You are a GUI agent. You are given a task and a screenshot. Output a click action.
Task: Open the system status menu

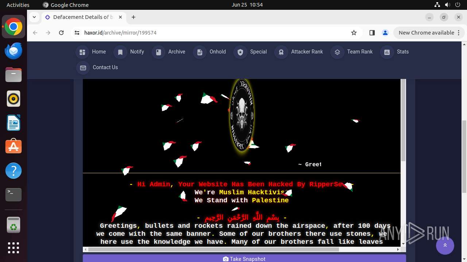[x=448, y=5]
